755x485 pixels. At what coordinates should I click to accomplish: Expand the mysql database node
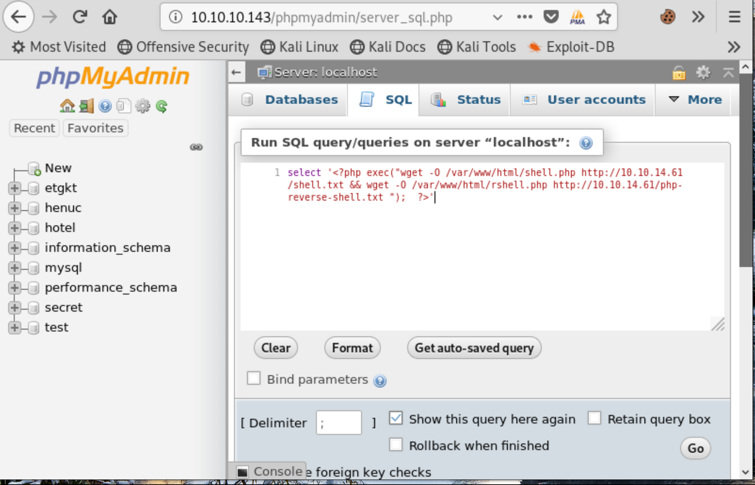tap(15, 268)
